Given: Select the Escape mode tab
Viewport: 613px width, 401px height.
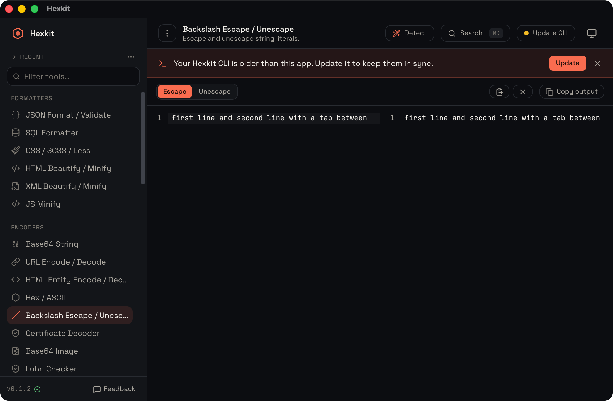Looking at the screenshot, I should click(175, 92).
